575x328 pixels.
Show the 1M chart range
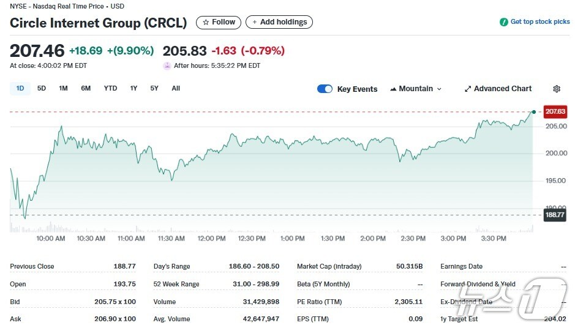click(63, 88)
